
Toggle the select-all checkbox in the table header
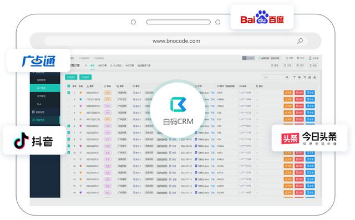tap(69, 86)
